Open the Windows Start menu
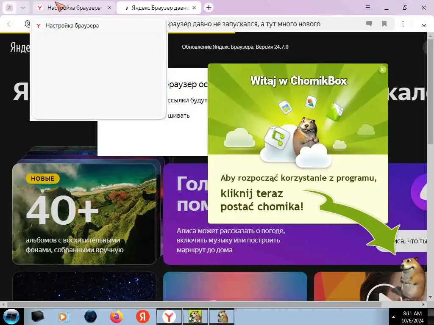 point(11,317)
